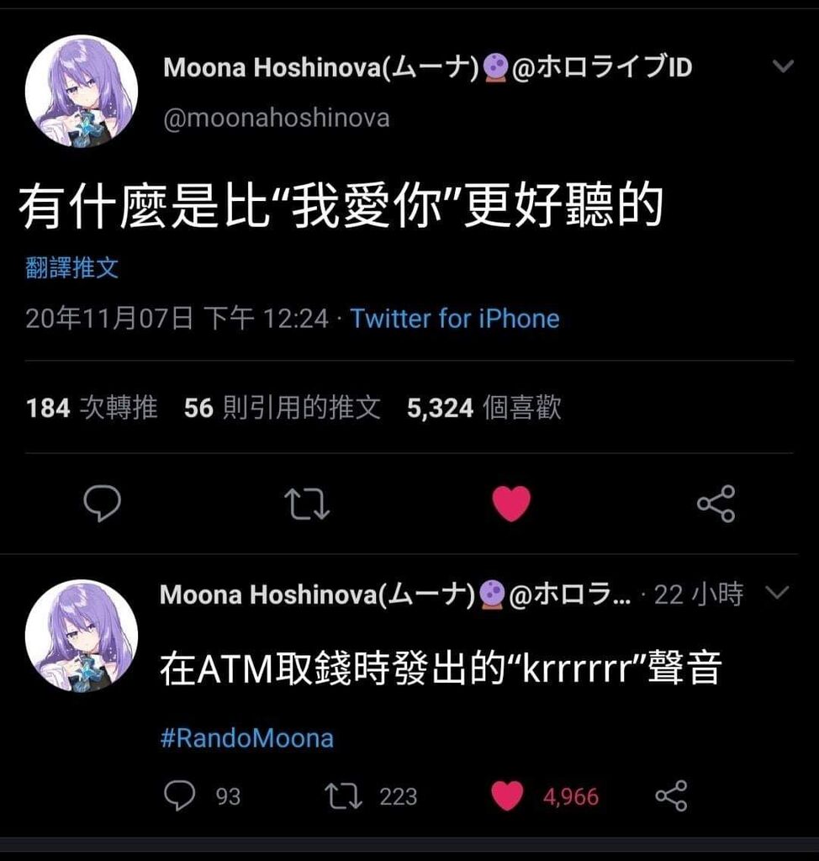Open the Twitter for iPhone source link

click(x=455, y=319)
